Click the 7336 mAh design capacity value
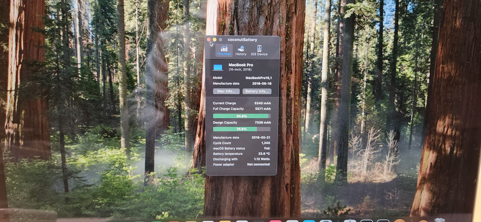The image size is (481, 222). point(263,123)
